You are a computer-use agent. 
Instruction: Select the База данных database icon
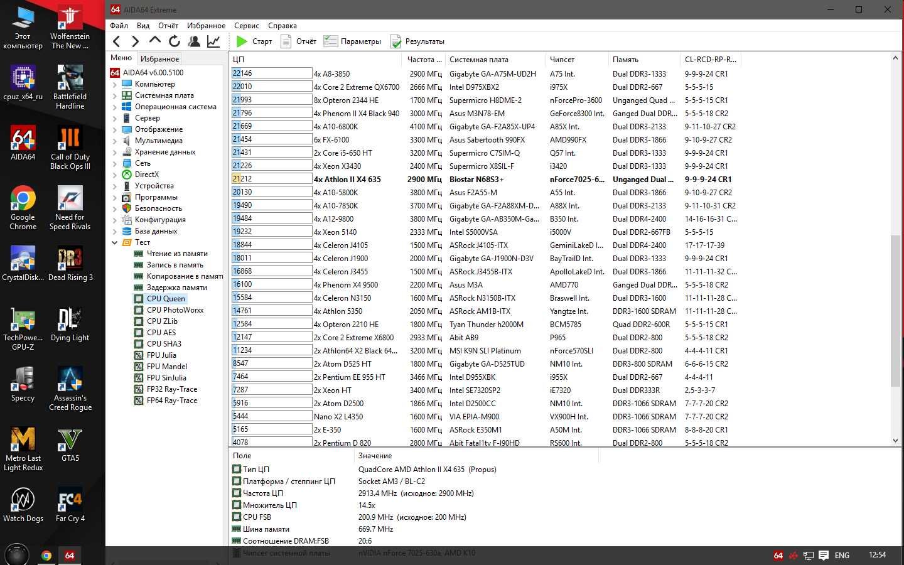point(127,231)
